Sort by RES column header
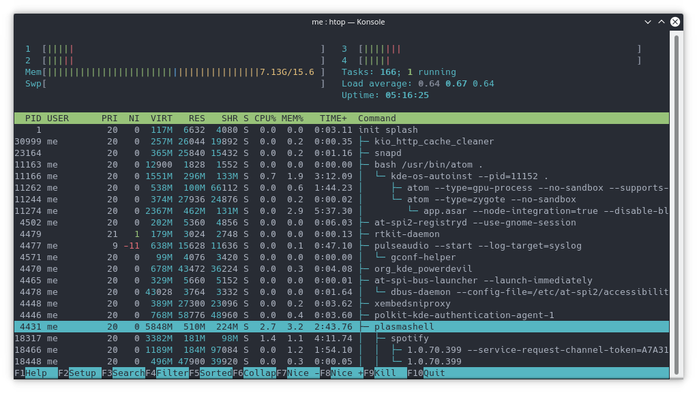The height and width of the screenshot is (393, 697). point(196,118)
